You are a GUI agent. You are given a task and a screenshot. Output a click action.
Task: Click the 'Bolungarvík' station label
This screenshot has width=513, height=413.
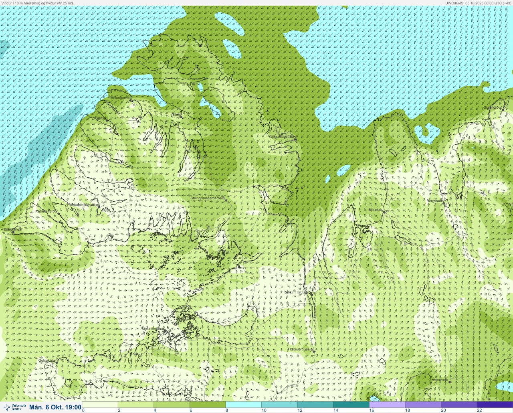(x=120, y=98)
